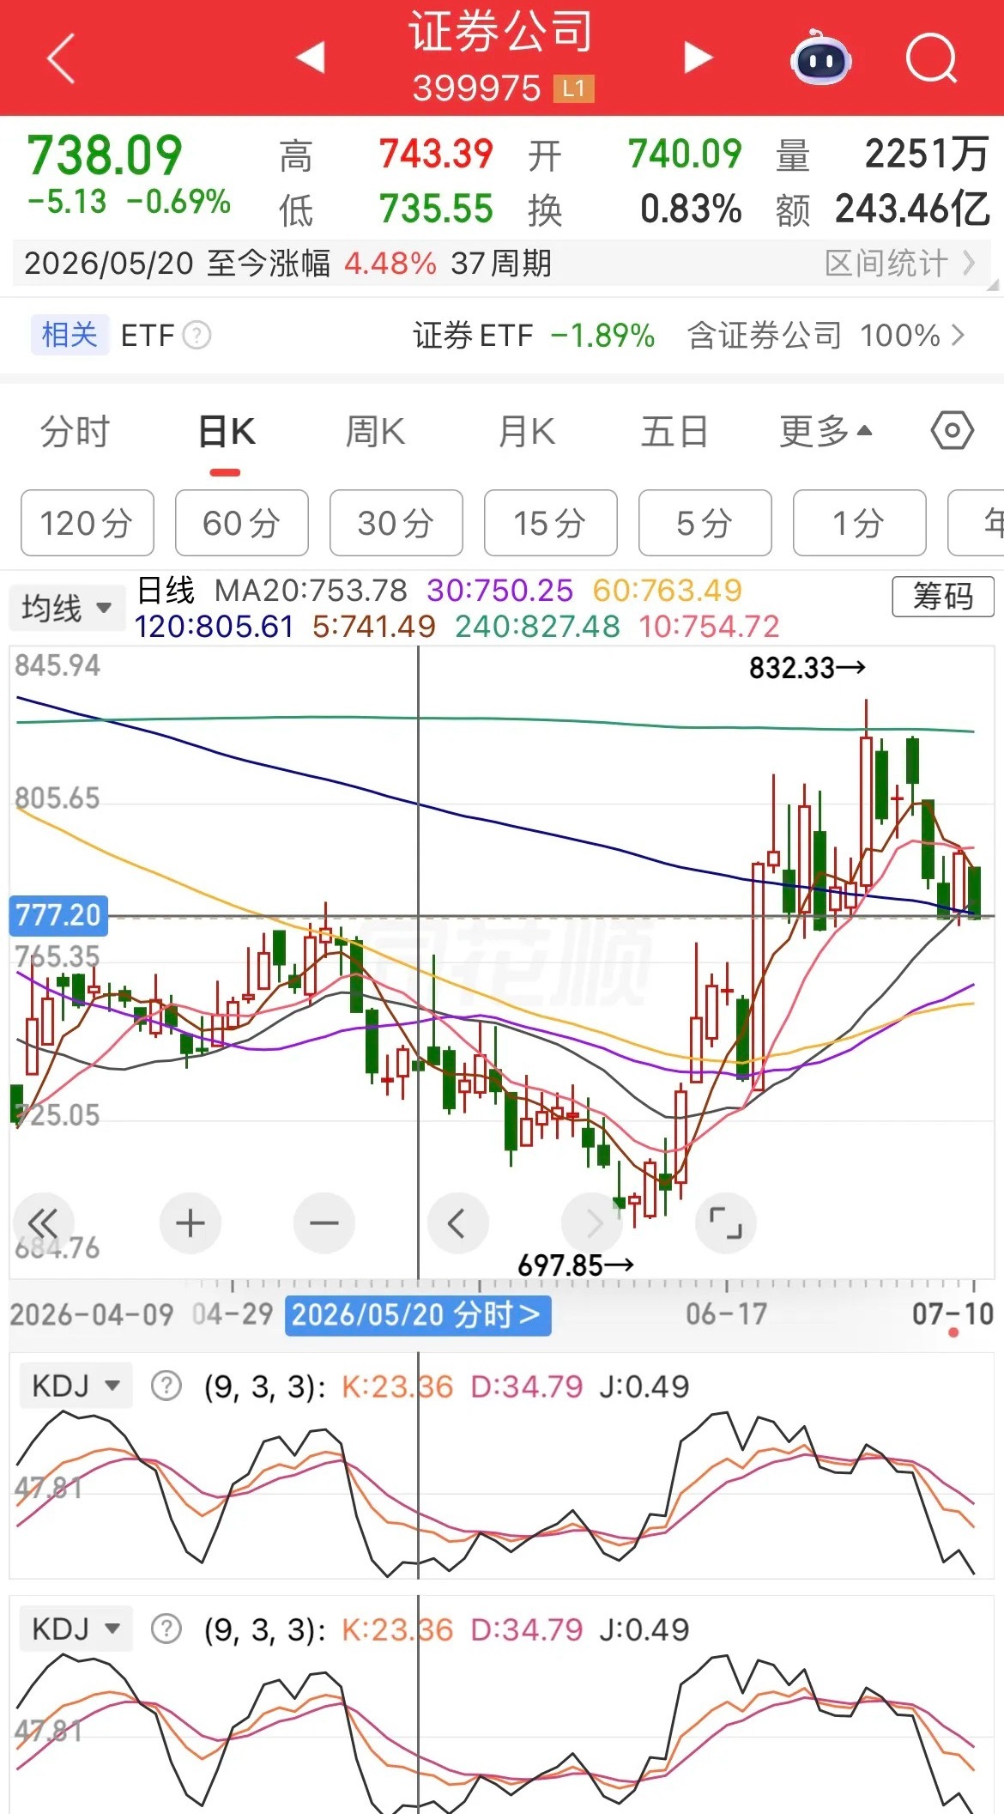Tap the ETF help question mark
This screenshot has width=1004, height=1814.
(x=197, y=335)
